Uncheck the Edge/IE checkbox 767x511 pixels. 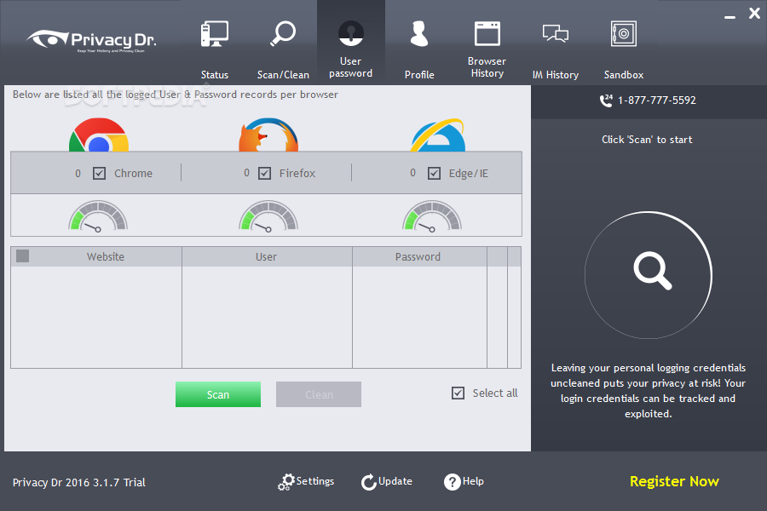coord(434,173)
